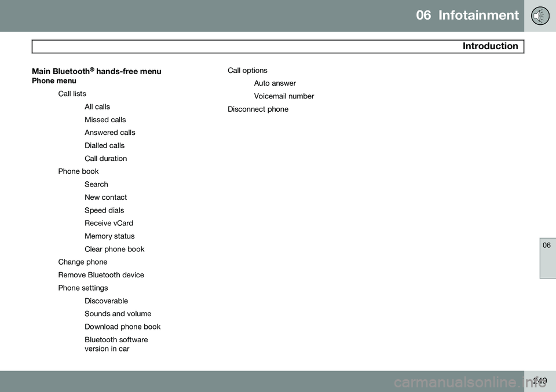Select All calls item
Image resolution: width=556 pixels, height=392 pixels.
coord(97,107)
